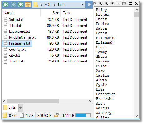Select the Lastname.txt file

pos(19,32)
